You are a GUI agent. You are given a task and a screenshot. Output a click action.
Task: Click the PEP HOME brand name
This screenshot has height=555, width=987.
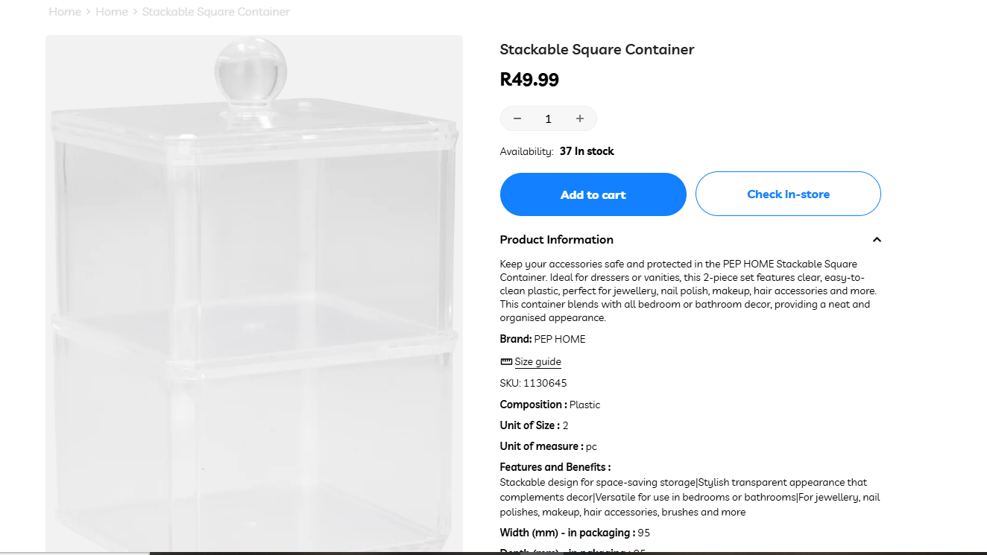[560, 340]
